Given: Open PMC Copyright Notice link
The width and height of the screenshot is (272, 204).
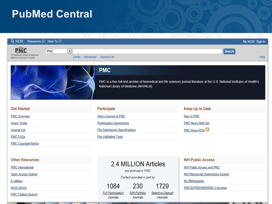Looking at the screenshot, I should pos(25,143).
